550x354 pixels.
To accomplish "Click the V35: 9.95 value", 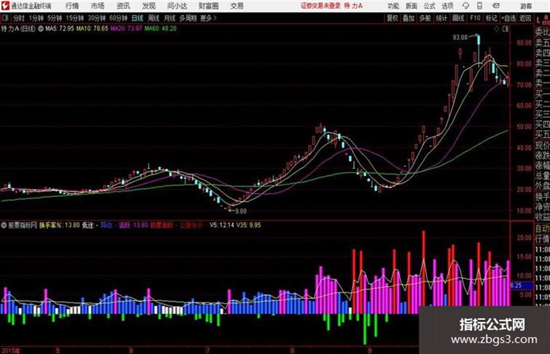I will (x=249, y=225).
